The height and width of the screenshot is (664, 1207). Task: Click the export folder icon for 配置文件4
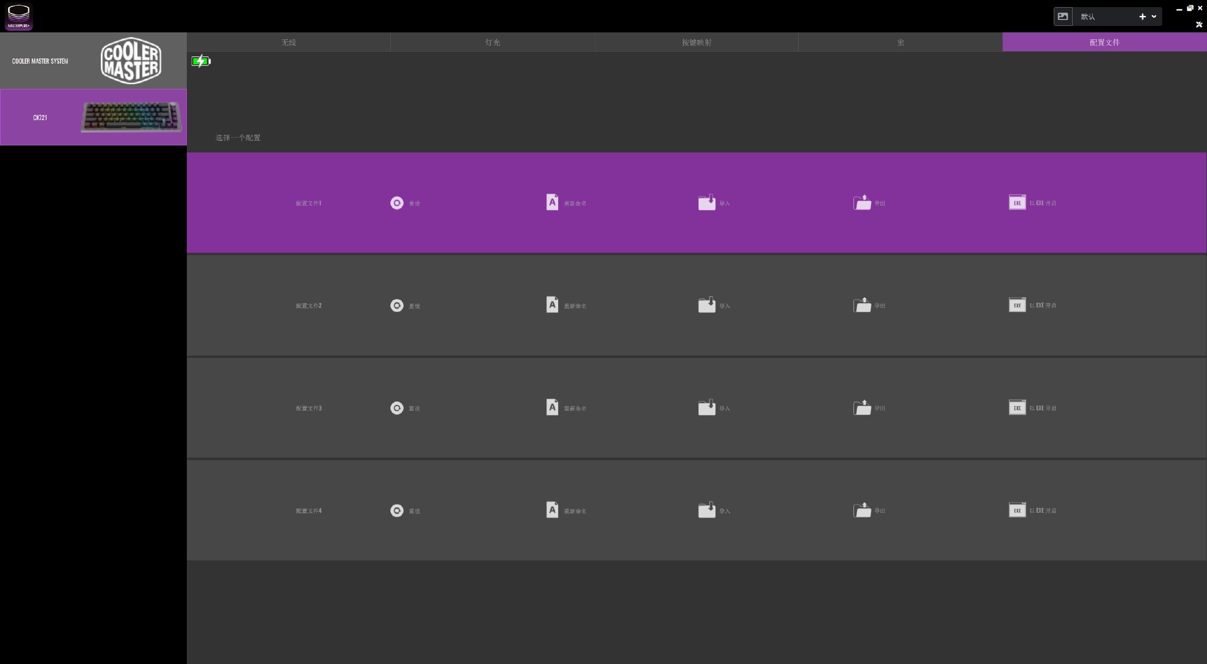[x=862, y=510]
